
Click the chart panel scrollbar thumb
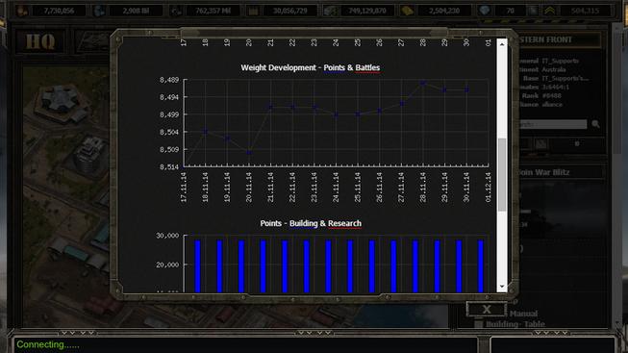[502, 174]
